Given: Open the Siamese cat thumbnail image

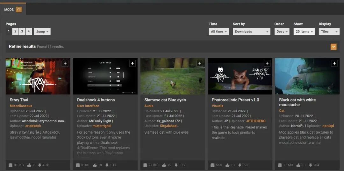Looking at the screenshot, I should (173, 76).
